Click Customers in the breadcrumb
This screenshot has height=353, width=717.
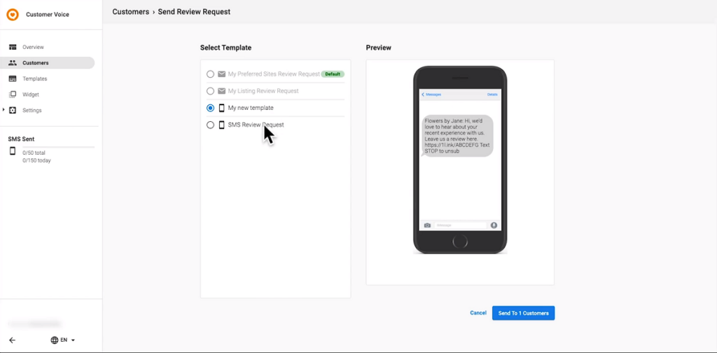click(x=130, y=12)
